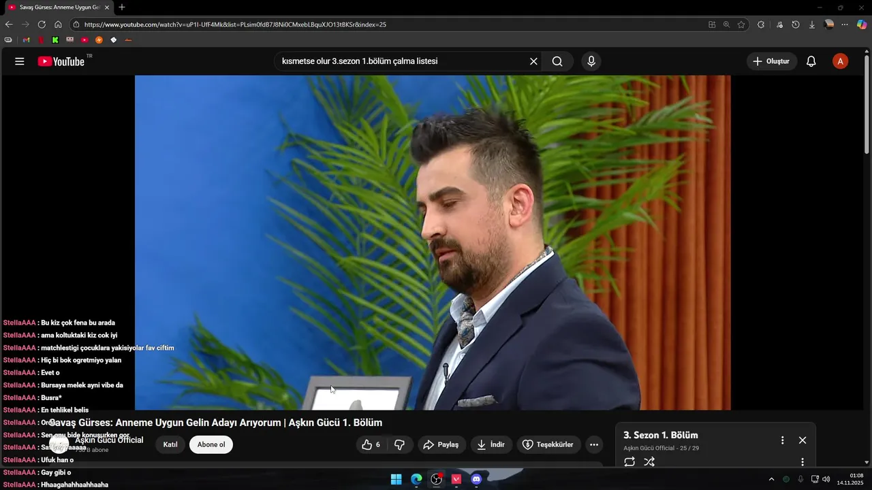Dislike the video with thumbs down
This screenshot has height=490, width=872.
pyautogui.click(x=400, y=444)
